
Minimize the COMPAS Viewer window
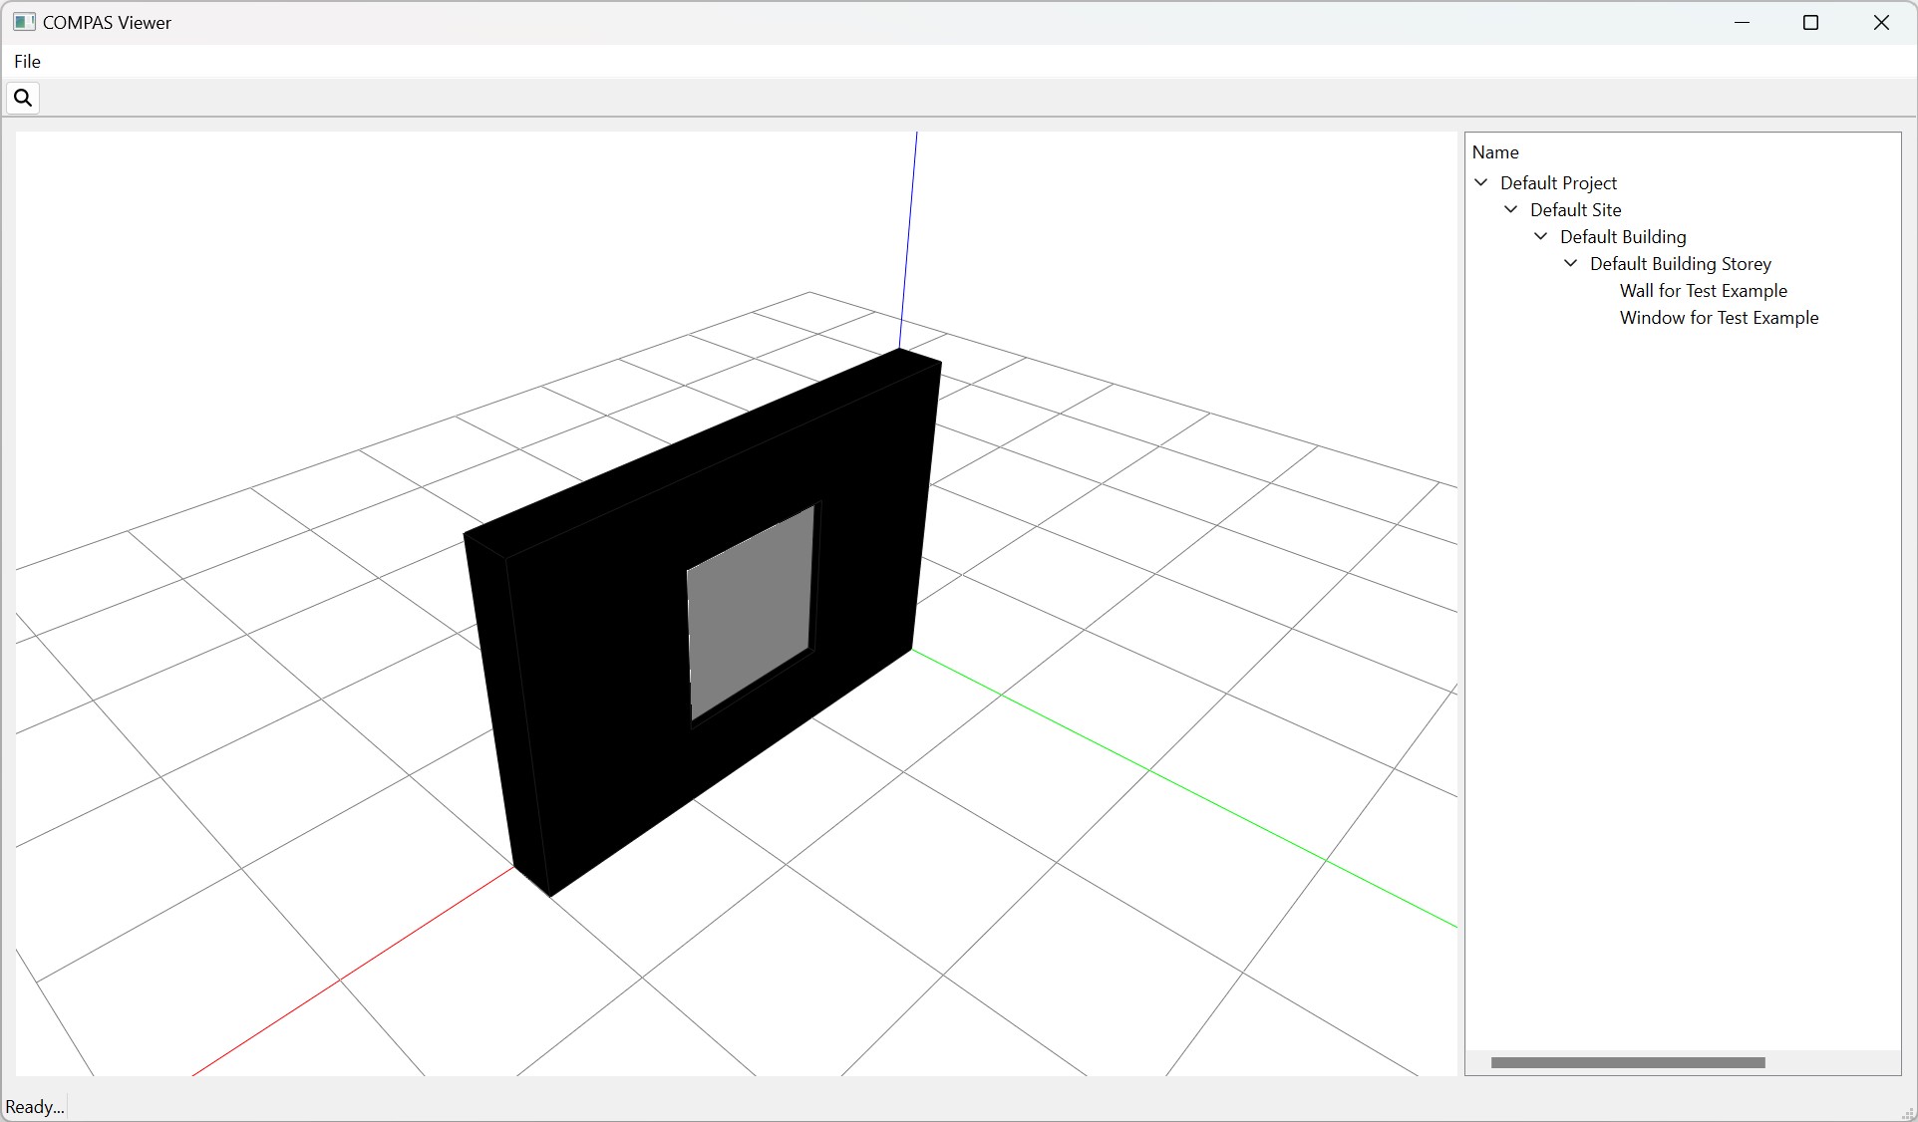(x=1742, y=23)
